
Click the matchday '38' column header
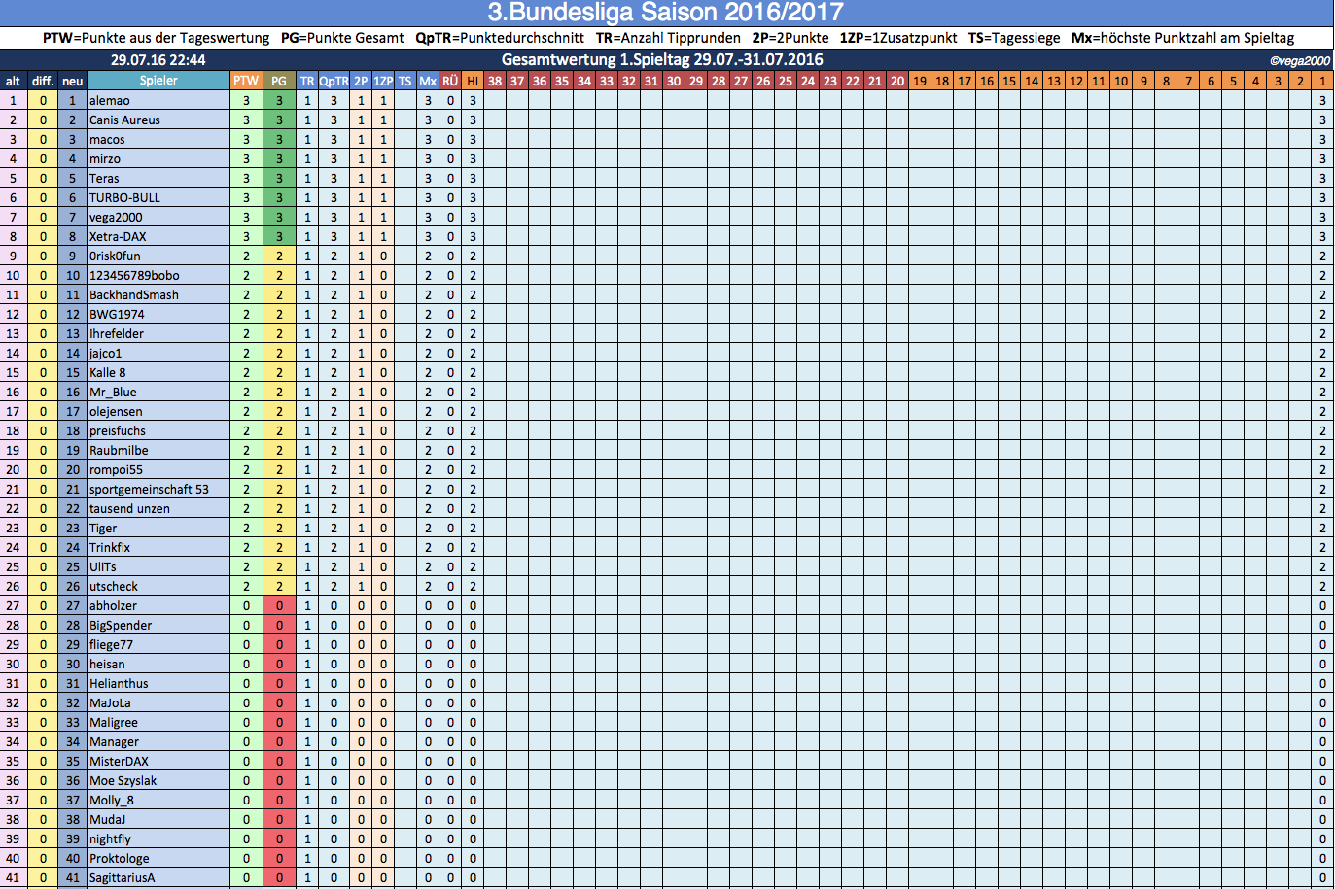click(495, 81)
